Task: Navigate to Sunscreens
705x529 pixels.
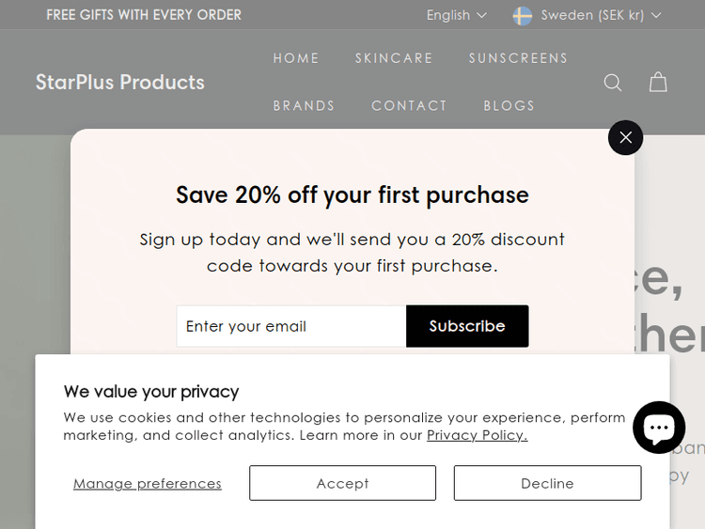Action: click(518, 58)
